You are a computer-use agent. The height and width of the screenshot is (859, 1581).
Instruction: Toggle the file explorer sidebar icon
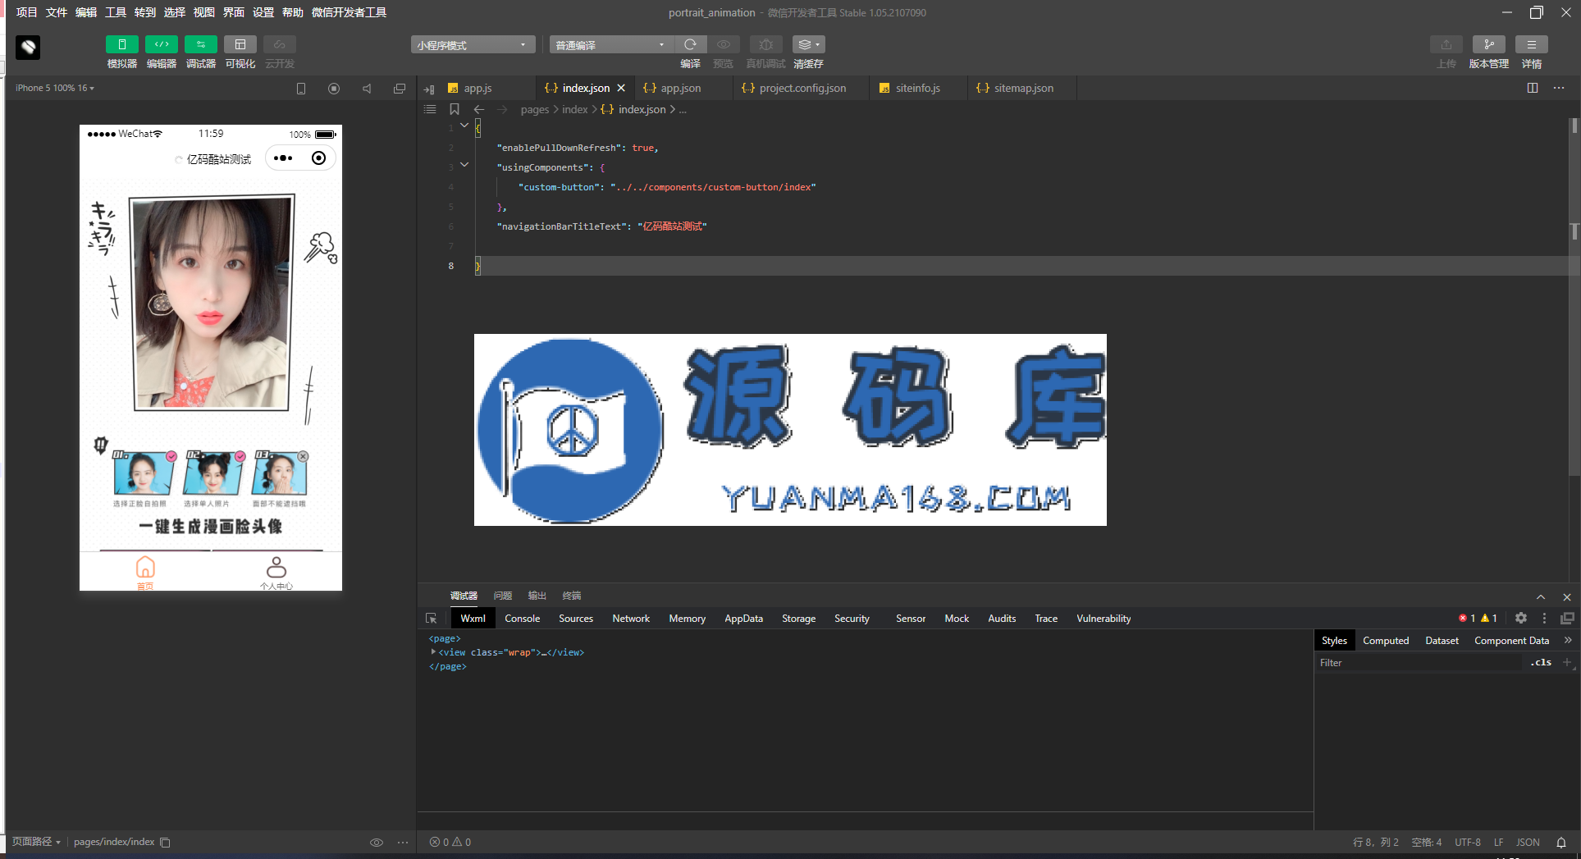tap(429, 89)
